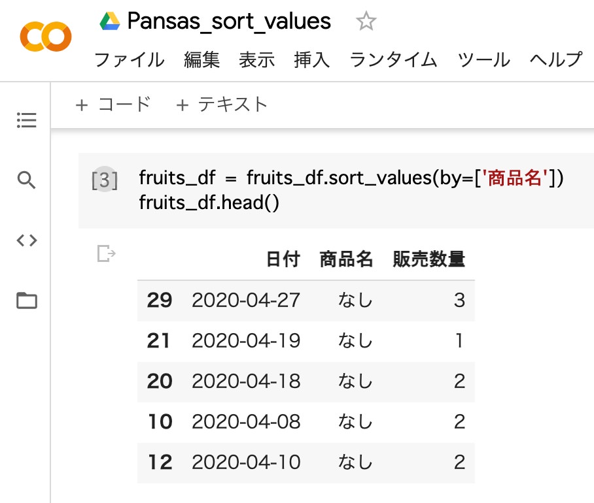The image size is (594, 503).
Task: Click row index 29
Action: pos(160,300)
